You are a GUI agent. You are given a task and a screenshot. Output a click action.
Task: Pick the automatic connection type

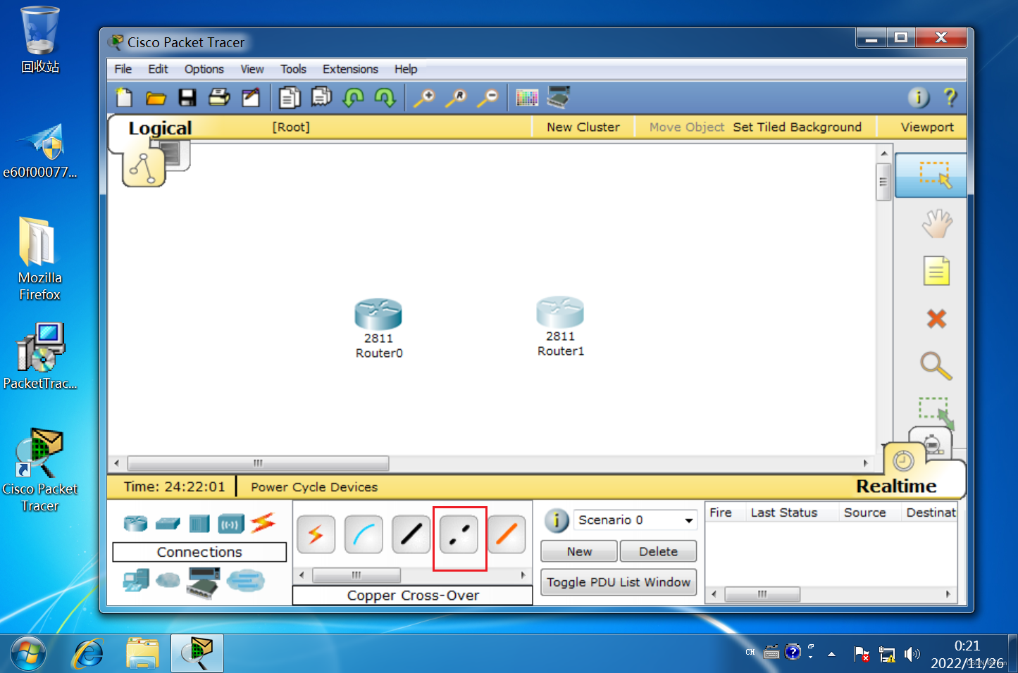click(x=316, y=534)
